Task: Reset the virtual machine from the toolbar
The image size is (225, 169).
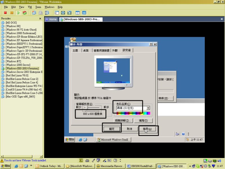Action: tap(25, 13)
